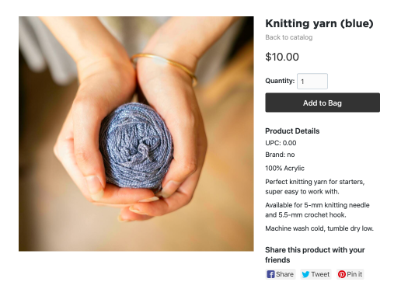Focus the Quantity input field
The image size is (401, 289).
[312, 82]
